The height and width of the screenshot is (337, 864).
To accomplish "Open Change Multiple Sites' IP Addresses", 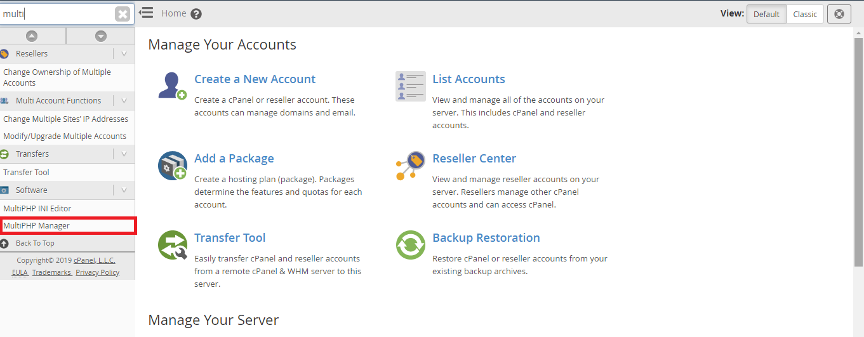I will (x=65, y=119).
